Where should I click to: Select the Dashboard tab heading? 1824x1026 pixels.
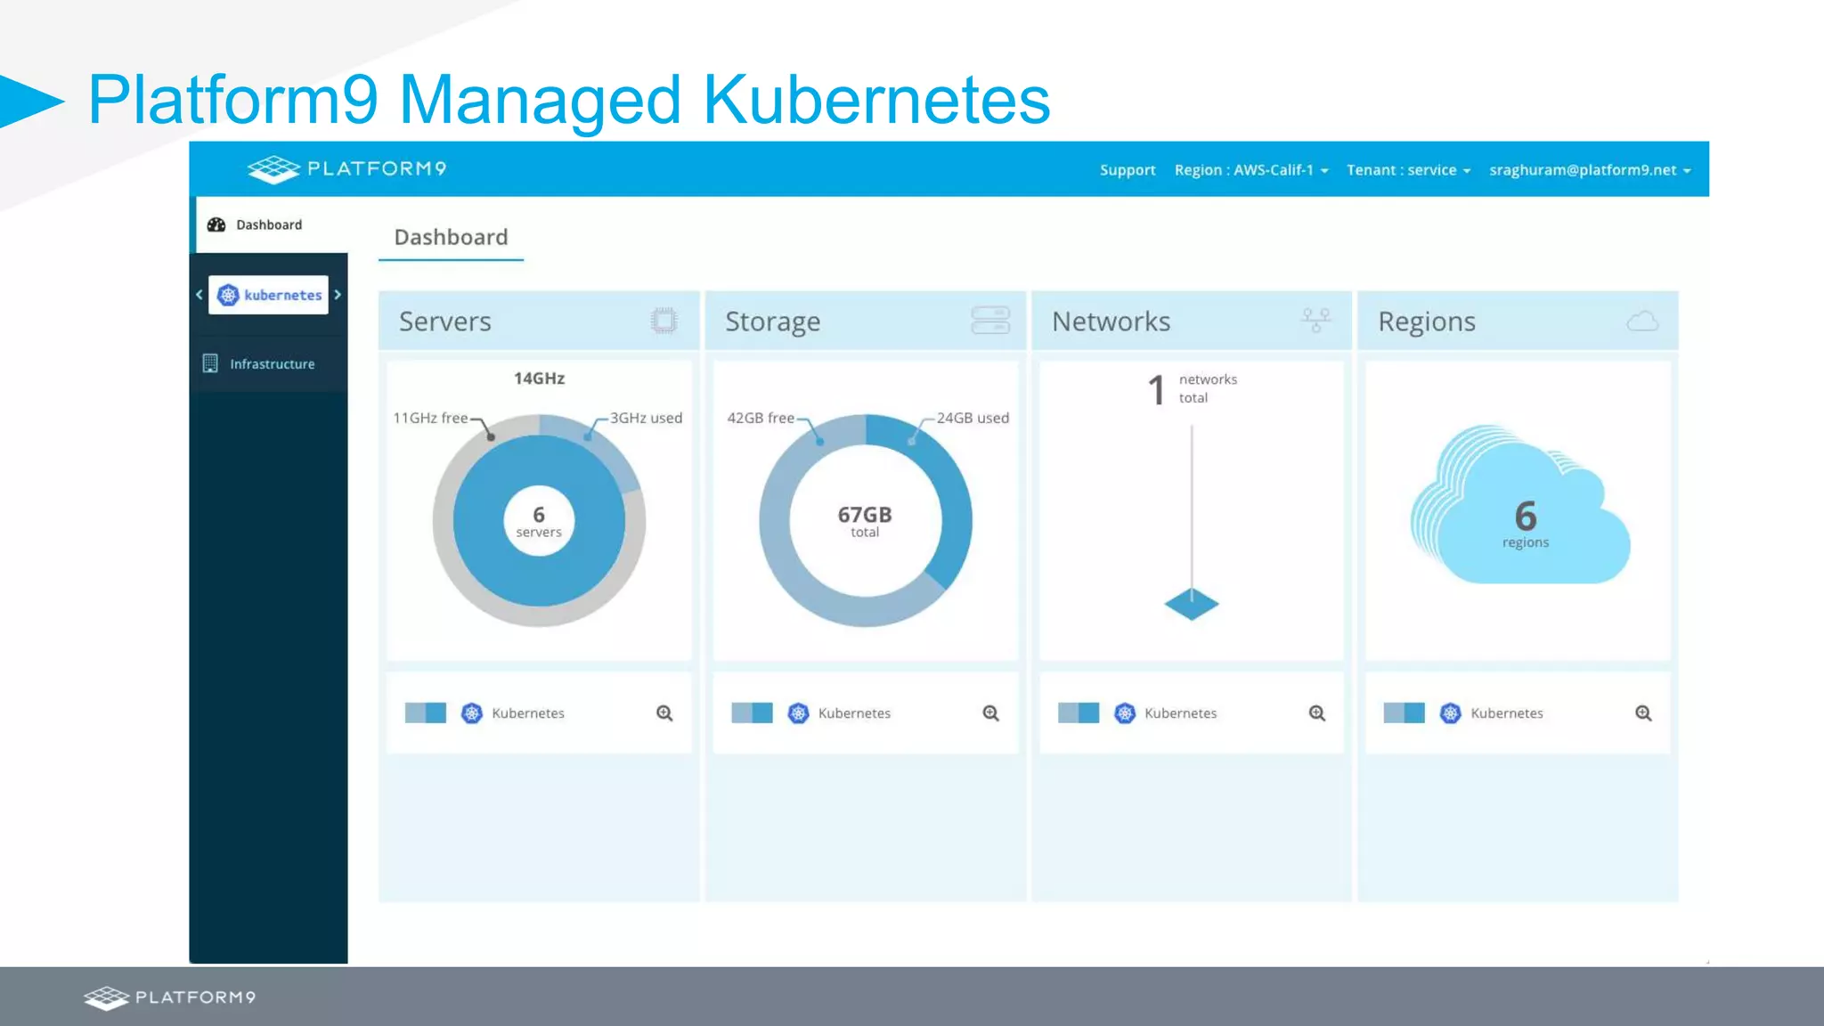tap(451, 237)
